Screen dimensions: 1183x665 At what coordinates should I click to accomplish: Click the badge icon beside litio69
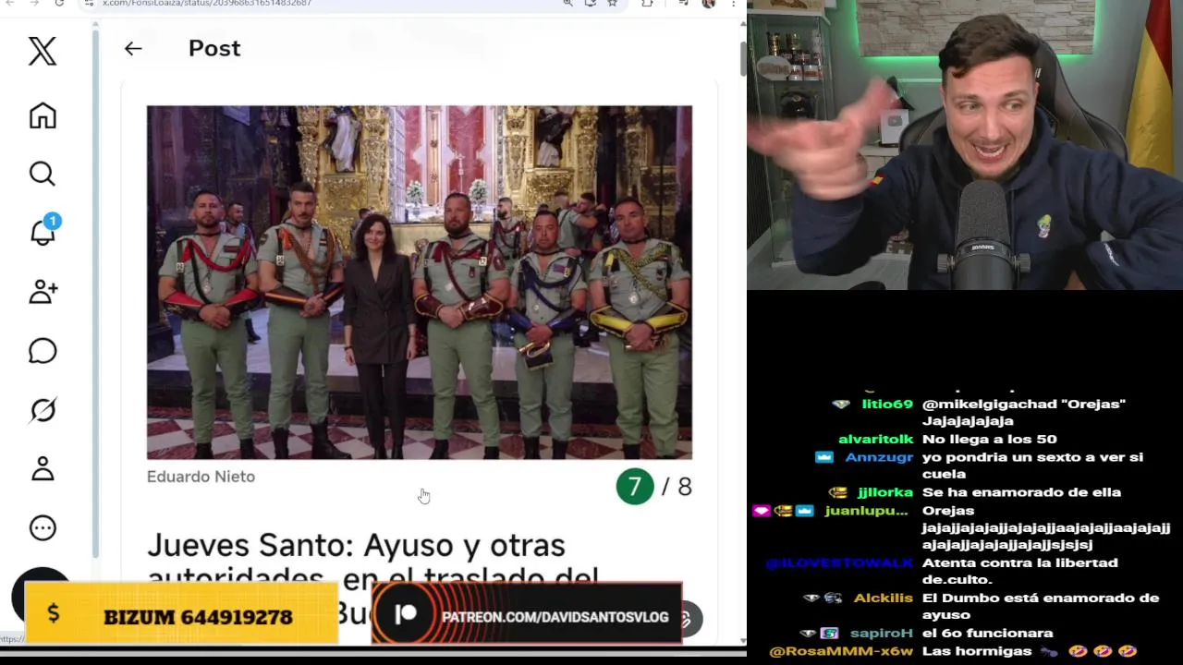coord(840,404)
